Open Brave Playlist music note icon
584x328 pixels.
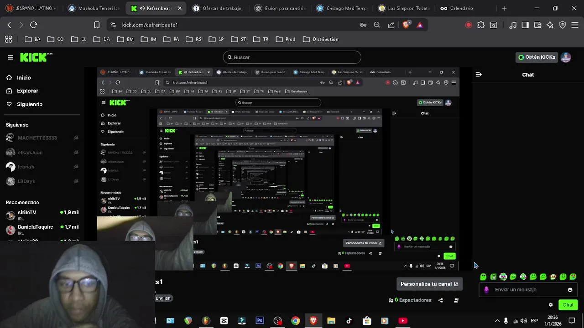tap(513, 25)
